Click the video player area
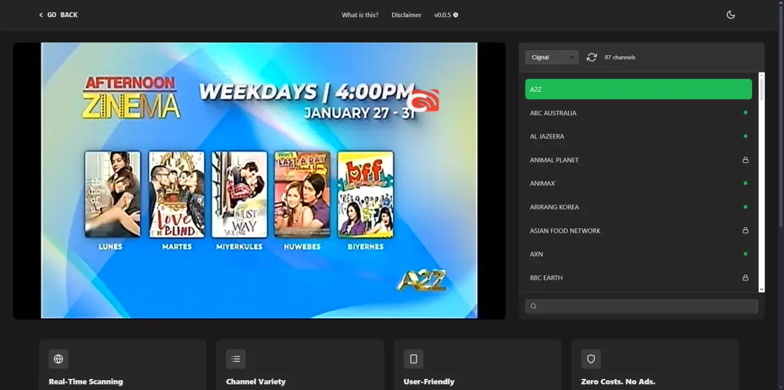This screenshot has width=784, height=390. pyautogui.click(x=259, y=181)
